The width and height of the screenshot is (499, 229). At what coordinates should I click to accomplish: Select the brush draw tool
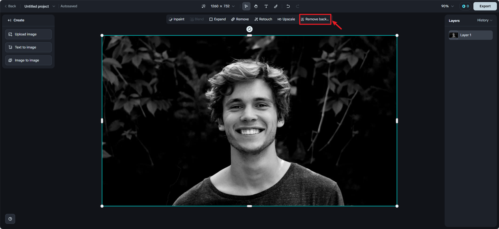(276, 6)
